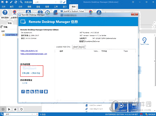Open the Facebook social icon
This screenshot has height=116, width=156.
(x=23, y=92)
